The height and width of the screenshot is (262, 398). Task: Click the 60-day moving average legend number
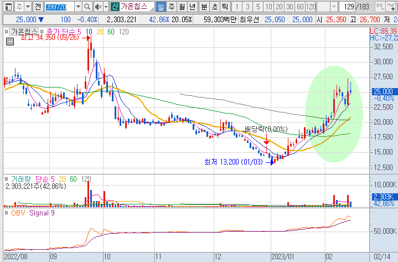111,32
